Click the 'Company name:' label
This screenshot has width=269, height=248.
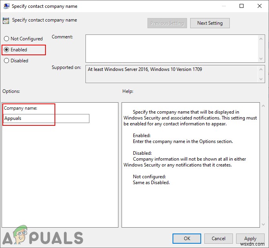tap(20, 108)
